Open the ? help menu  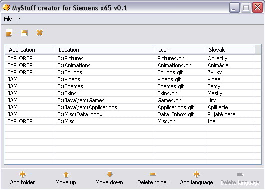[x=19, y=19]
